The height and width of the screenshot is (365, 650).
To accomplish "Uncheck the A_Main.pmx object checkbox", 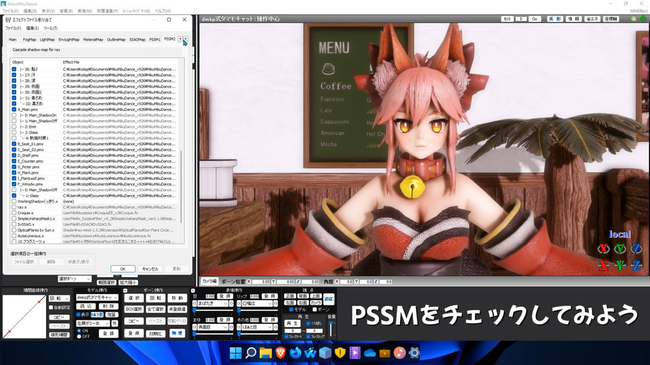I will click(14, 109).
